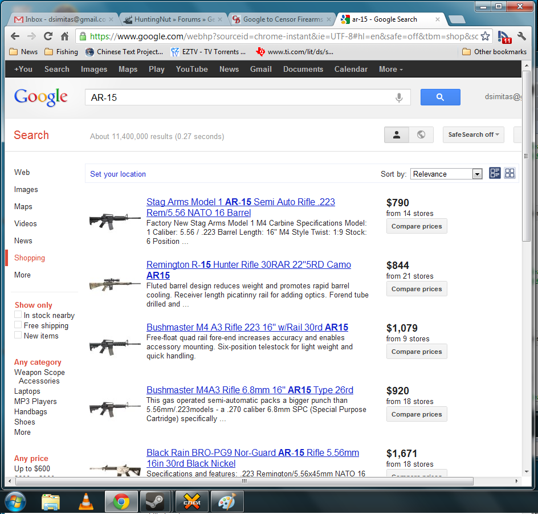Click Compare prices for the $790 rifle
Image resolution: width=538 pixels, height=514 pixels.
pyautogui.click(x=417, y=226)
